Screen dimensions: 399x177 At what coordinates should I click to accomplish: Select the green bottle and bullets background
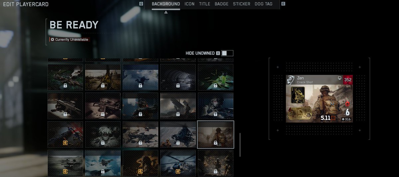click(215, 77)
